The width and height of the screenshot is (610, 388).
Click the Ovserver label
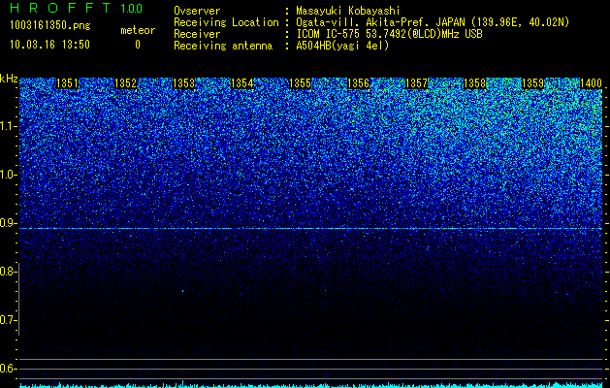(197, 11)
